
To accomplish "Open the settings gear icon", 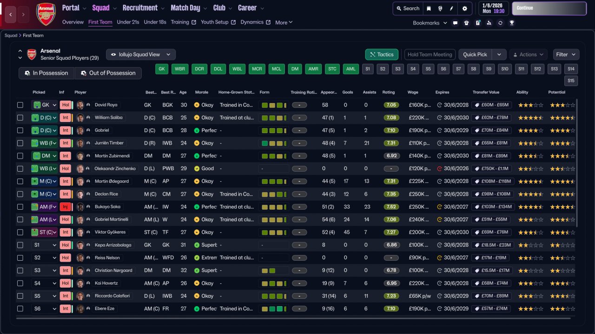I will (465, 8).
